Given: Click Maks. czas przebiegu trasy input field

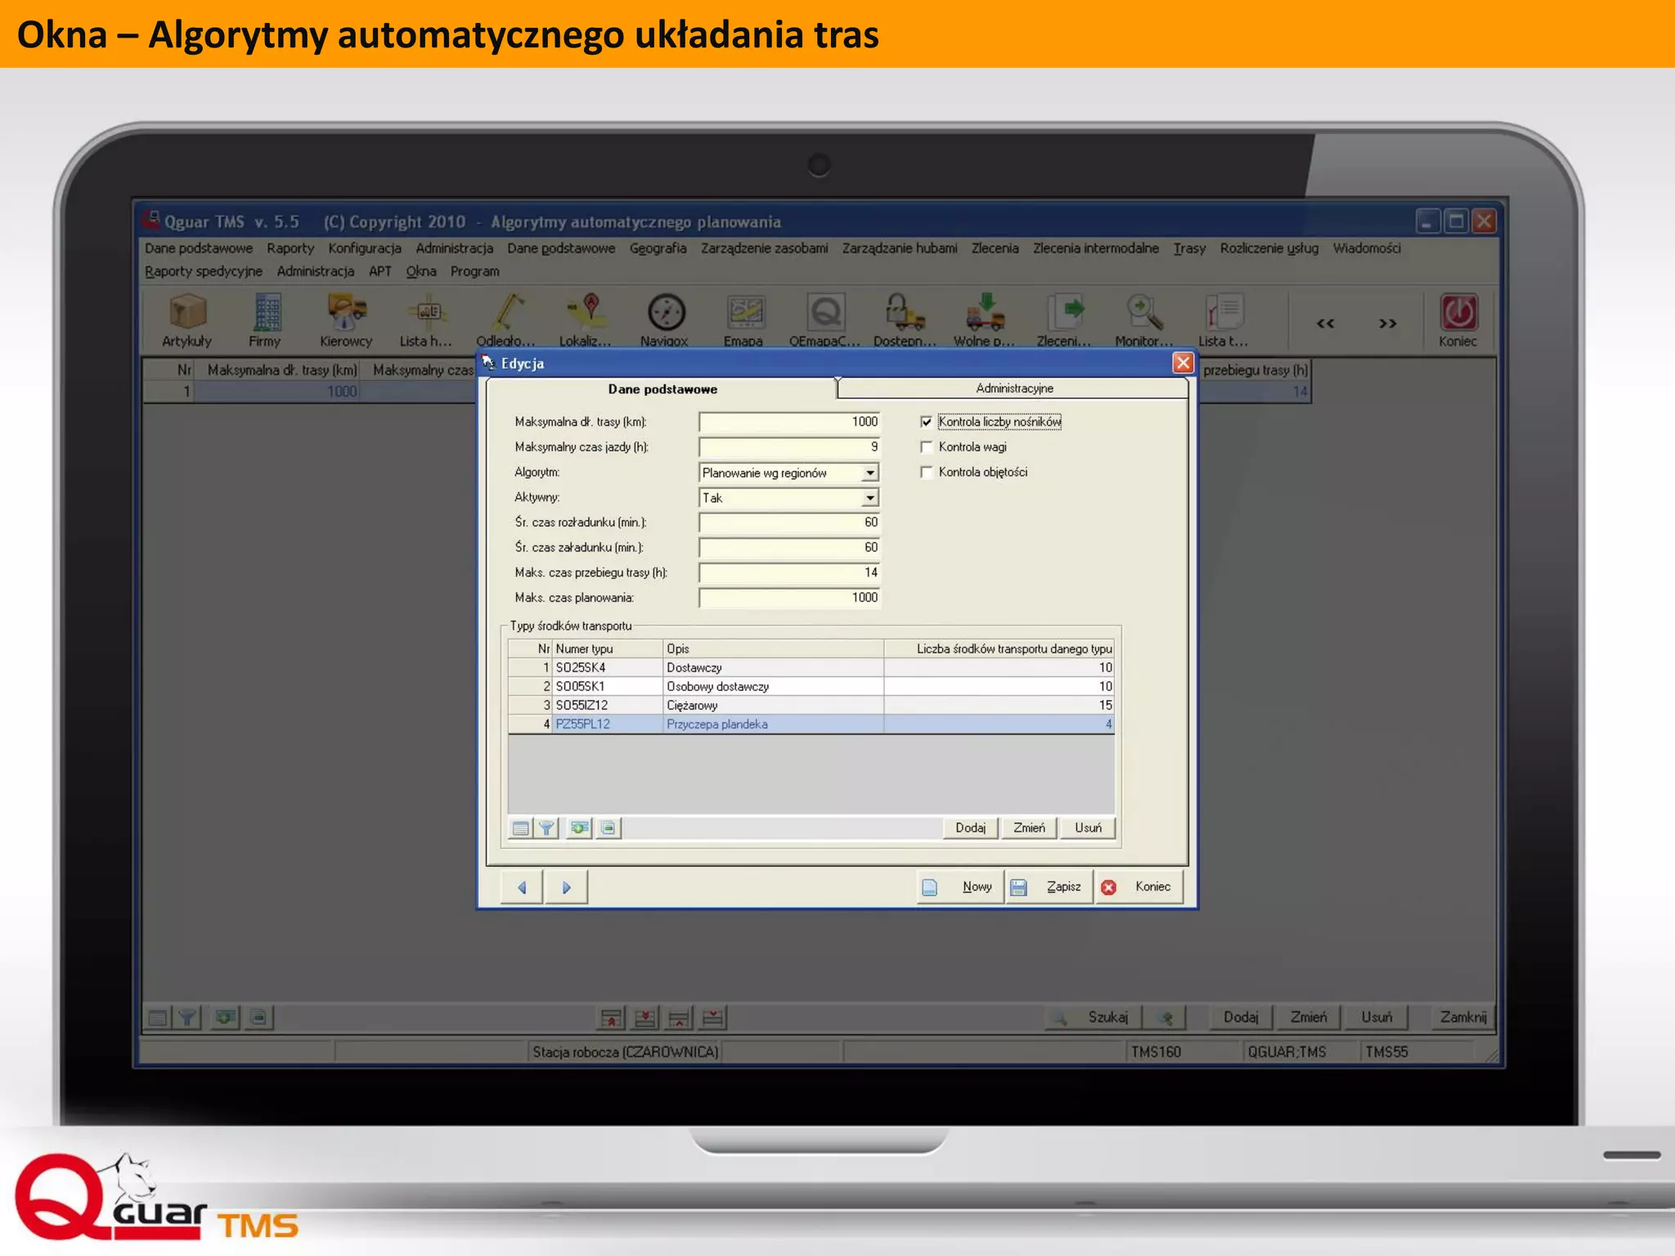Looking at the screenshot, I should [x=789, y=573].
